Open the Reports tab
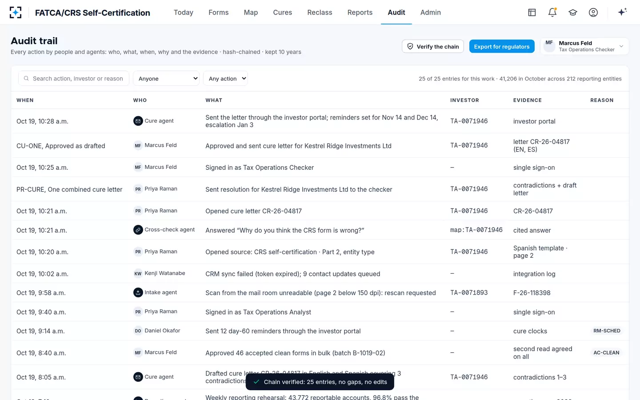 tap(360, 12)
